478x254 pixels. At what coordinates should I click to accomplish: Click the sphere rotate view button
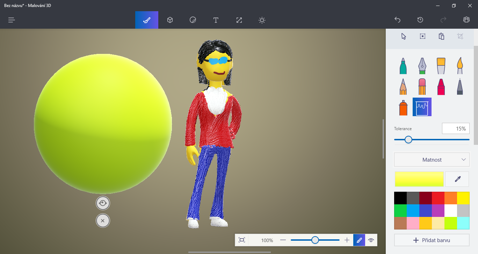[x=103, y=203]
